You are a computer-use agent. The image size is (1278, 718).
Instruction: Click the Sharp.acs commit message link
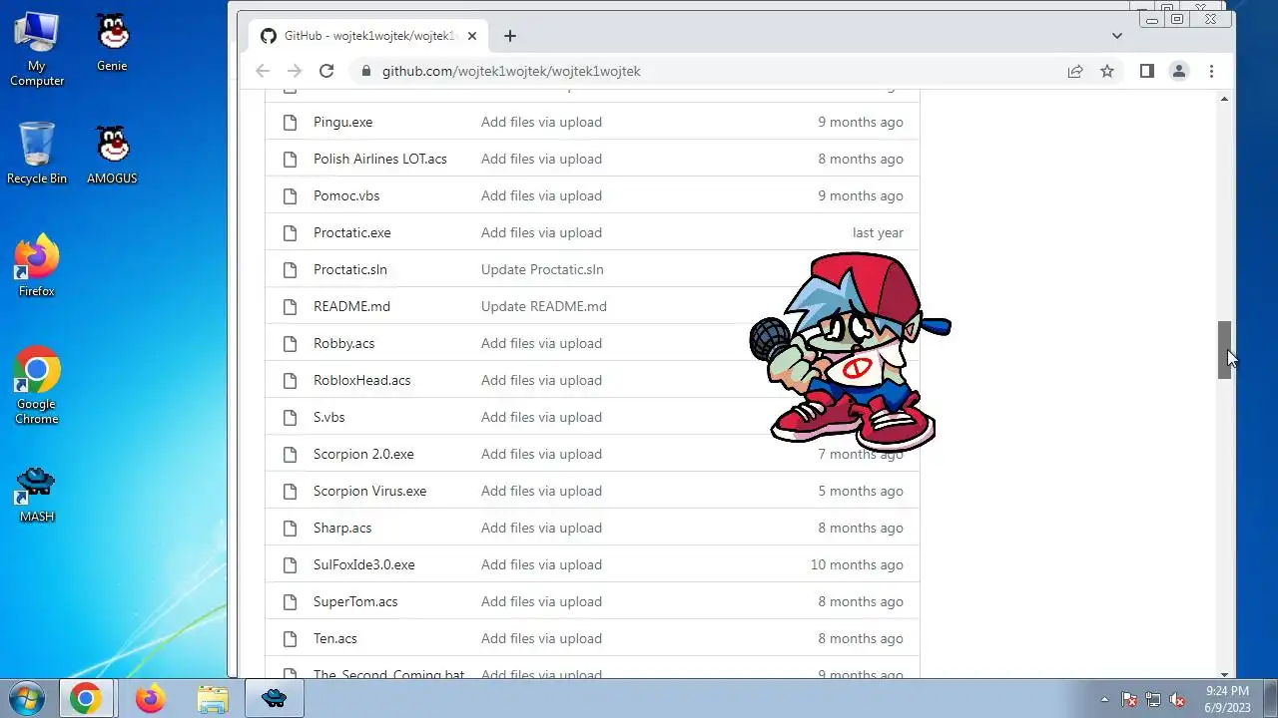(541, 528)
